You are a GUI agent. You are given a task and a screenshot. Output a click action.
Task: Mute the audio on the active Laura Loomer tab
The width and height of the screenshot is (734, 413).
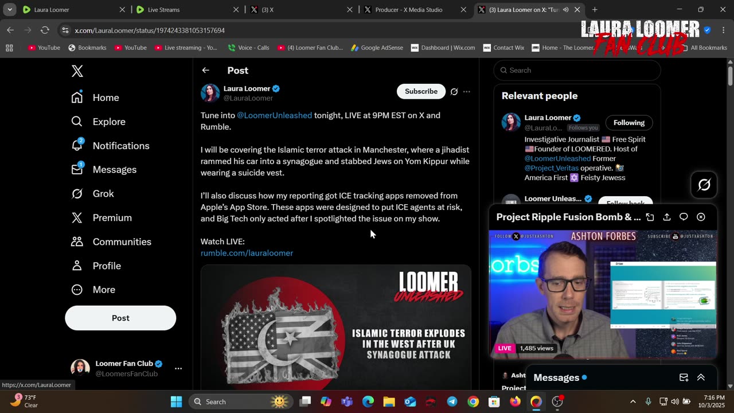tap(566, 10)
